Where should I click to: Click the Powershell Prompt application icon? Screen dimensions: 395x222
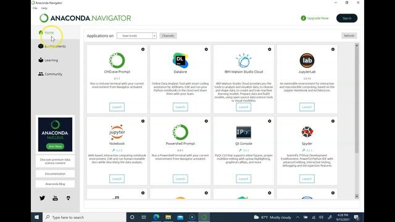tap(180, 132)
